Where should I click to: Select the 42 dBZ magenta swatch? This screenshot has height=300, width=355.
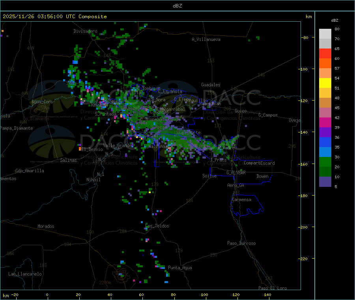(x=325, y=122)
